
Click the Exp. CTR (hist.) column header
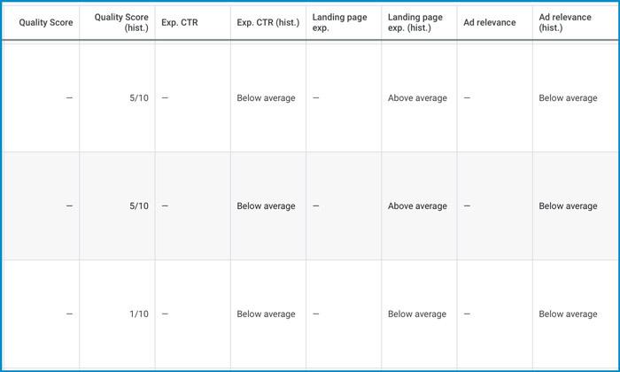(267, 22)
